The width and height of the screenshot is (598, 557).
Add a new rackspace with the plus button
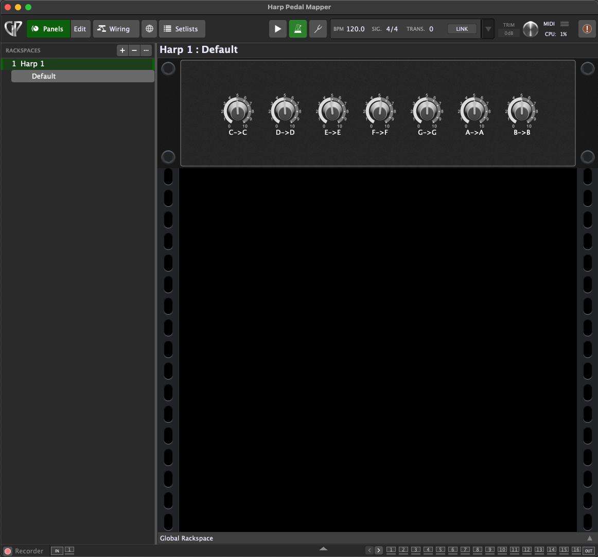click(x=122, y=50)
